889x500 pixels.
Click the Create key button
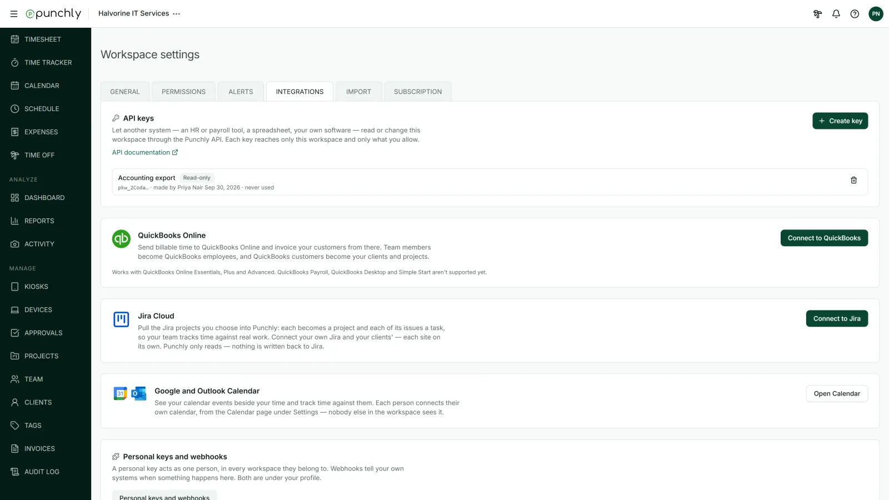840,121
